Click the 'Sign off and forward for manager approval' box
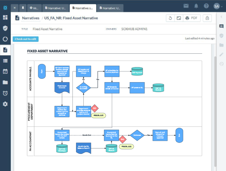The height and width of the screenshot is (171, 226). coord(160,135)
